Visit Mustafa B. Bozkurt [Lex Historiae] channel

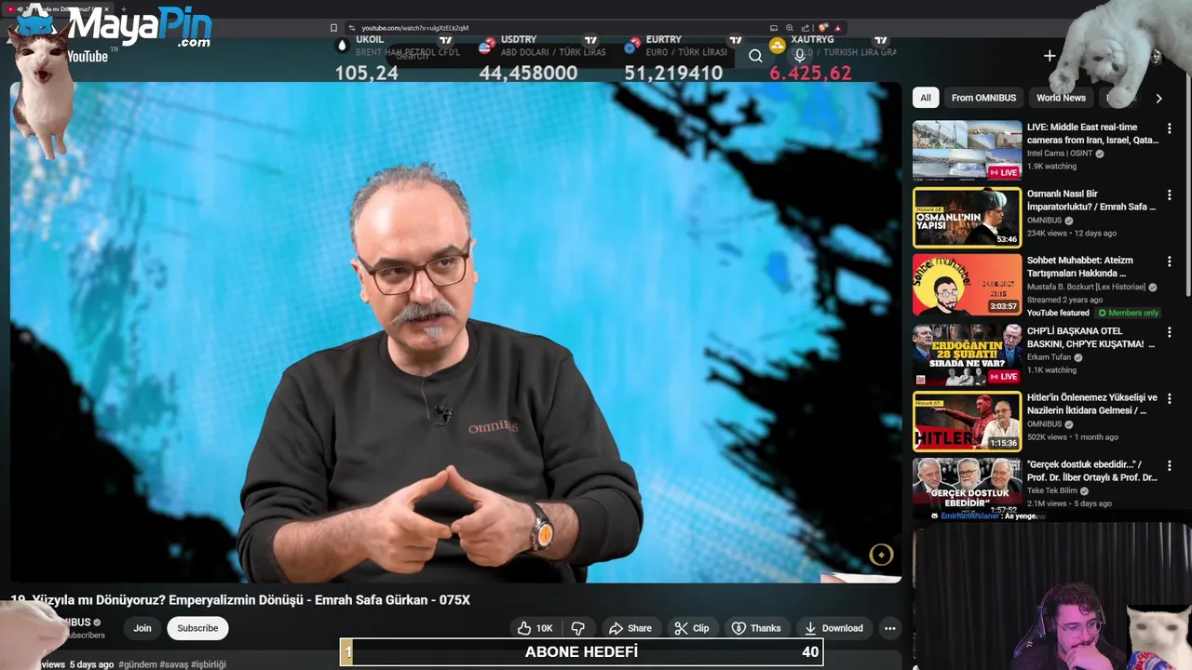point(1087,288)
